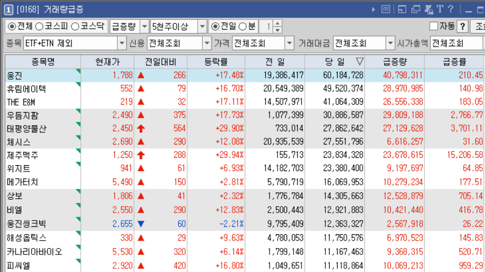Image resolution: width=485 pixels, height=272 pixels.
Task: Click the T font icon in title bar
Action: (x=440, y=9)
